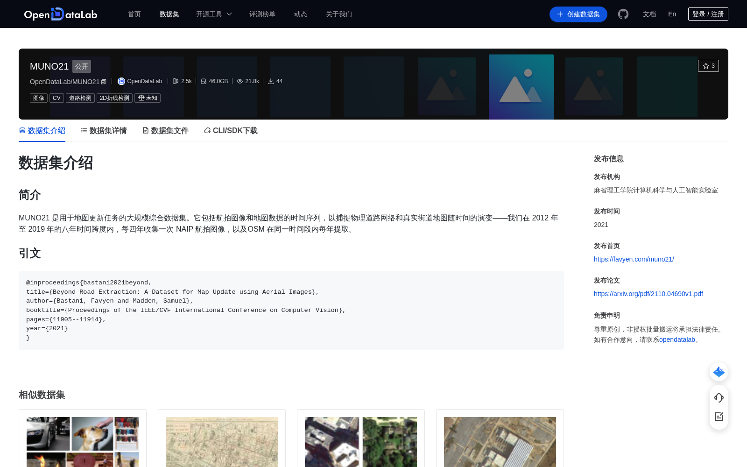747x467 pixels.
Task: Switch to 数据集详情 tab
Action: click(x=104, y=131)
